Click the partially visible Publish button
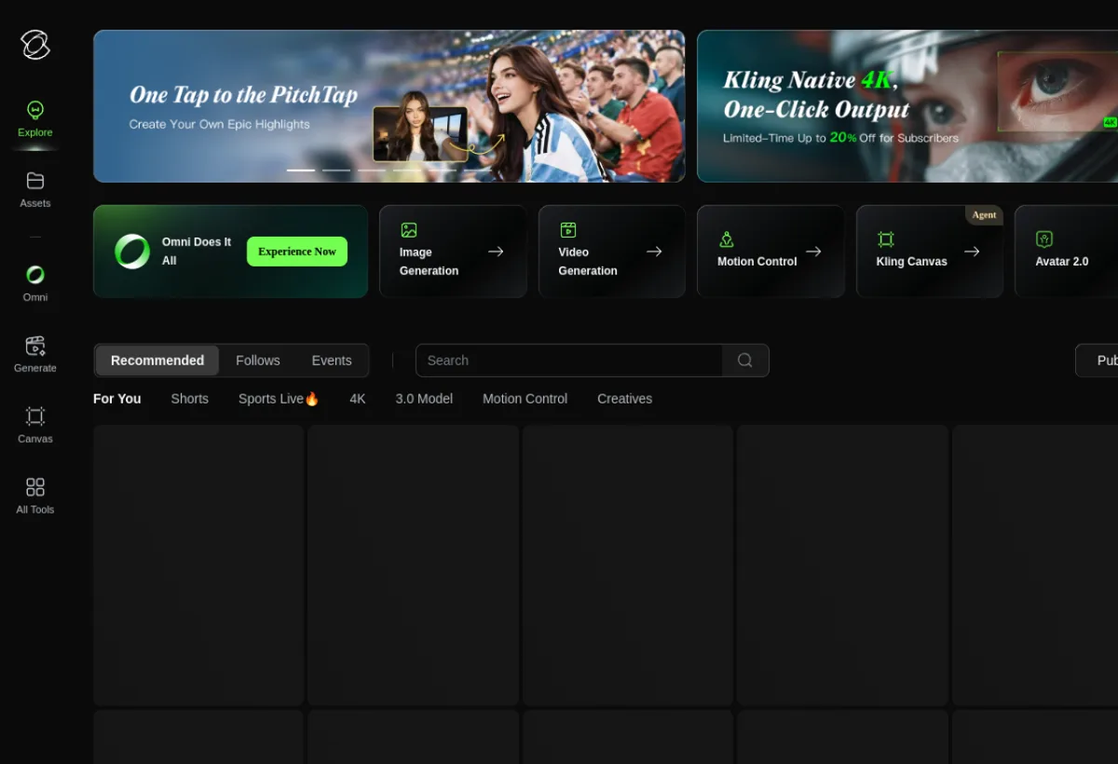This screenshot has height=764, width=1118. [x=1097, y=361]
